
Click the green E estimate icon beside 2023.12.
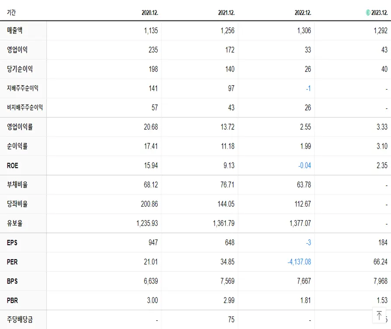pyautogui.click(x=368, y=12)
